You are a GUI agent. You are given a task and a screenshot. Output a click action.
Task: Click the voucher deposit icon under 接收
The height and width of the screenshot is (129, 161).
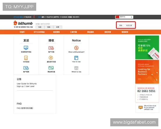(x=51, y=68)
